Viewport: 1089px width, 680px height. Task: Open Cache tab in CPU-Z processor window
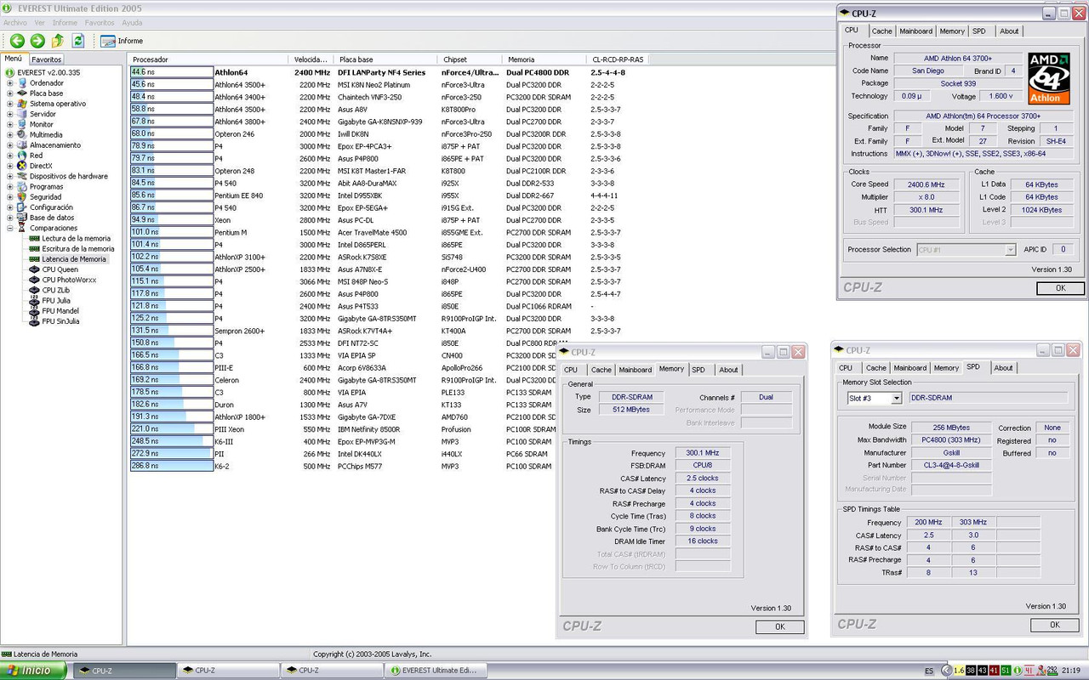click(x=882, y=31)
